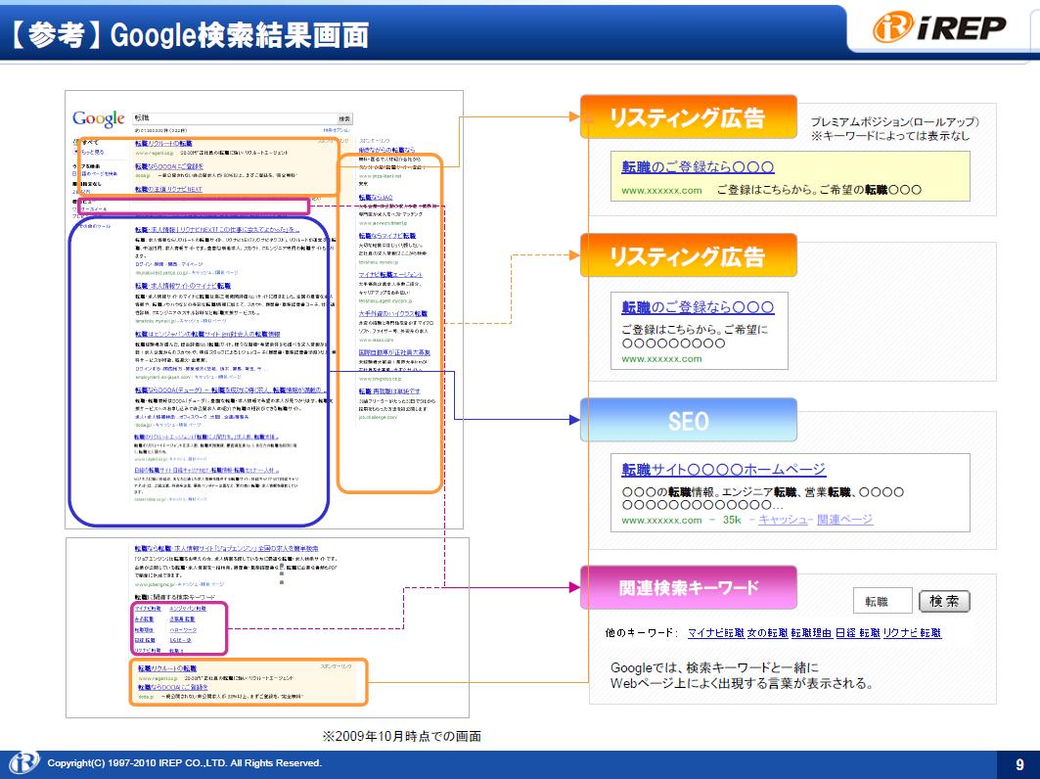Open the 転職理由 related keyword link
This screenshot has height=779, width=1040.
(811, 633)
